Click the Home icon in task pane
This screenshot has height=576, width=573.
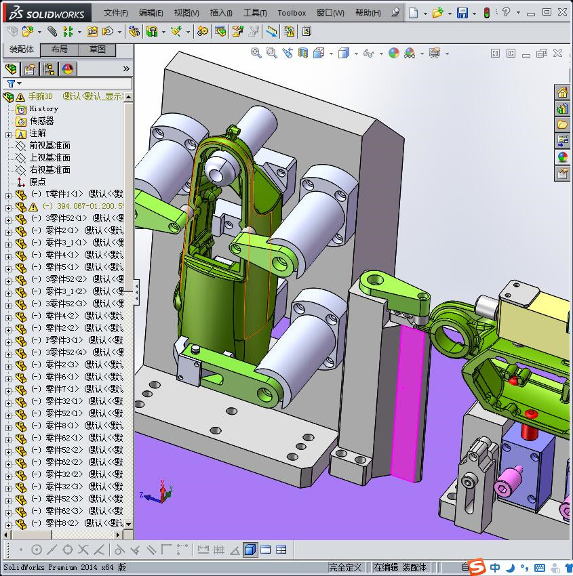562,93
